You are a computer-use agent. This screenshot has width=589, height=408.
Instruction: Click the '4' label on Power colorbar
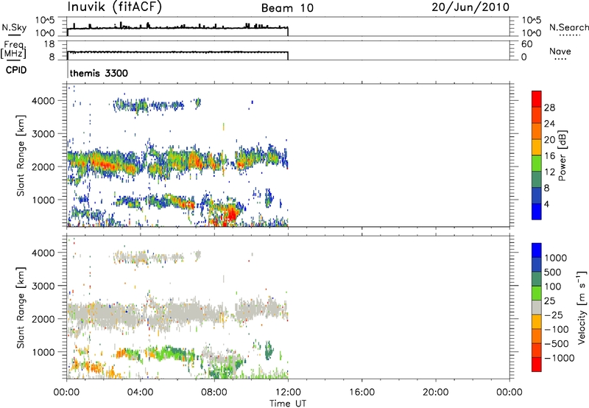coord(547,204)
